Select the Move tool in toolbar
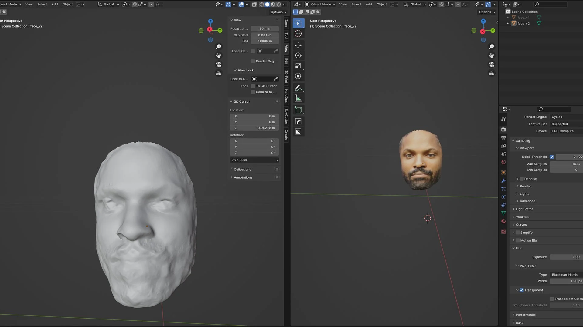583x327 pixels. [x=298, y=45]
